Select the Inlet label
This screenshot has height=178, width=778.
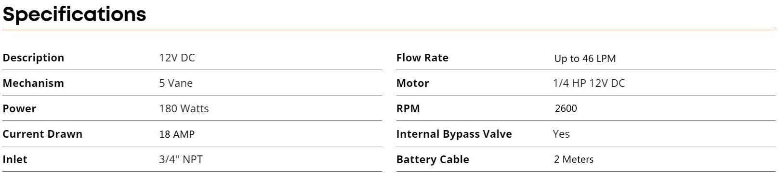[15, 159]
